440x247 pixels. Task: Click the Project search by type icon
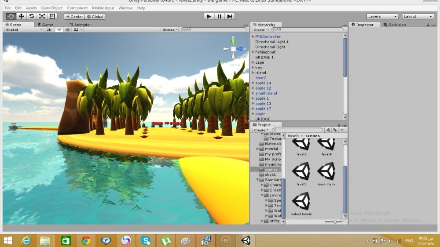pos(328,130)
